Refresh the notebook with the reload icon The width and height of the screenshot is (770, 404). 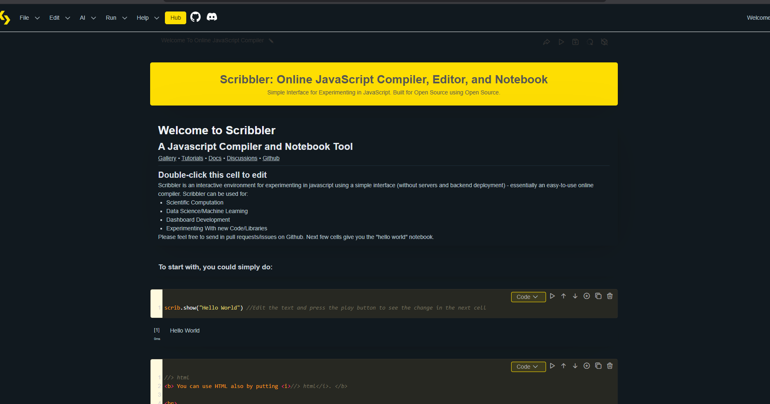tap(590, 41)
